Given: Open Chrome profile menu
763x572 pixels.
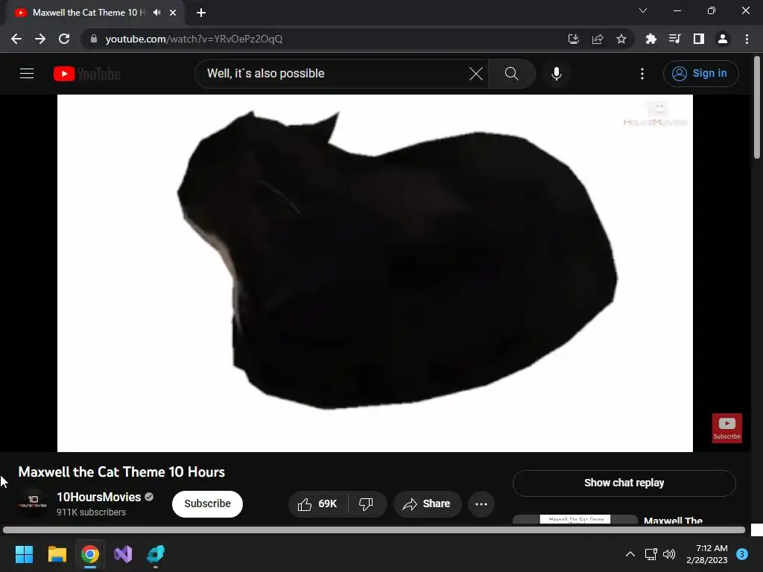Looking at the screenshot, I should coord(723,39).
